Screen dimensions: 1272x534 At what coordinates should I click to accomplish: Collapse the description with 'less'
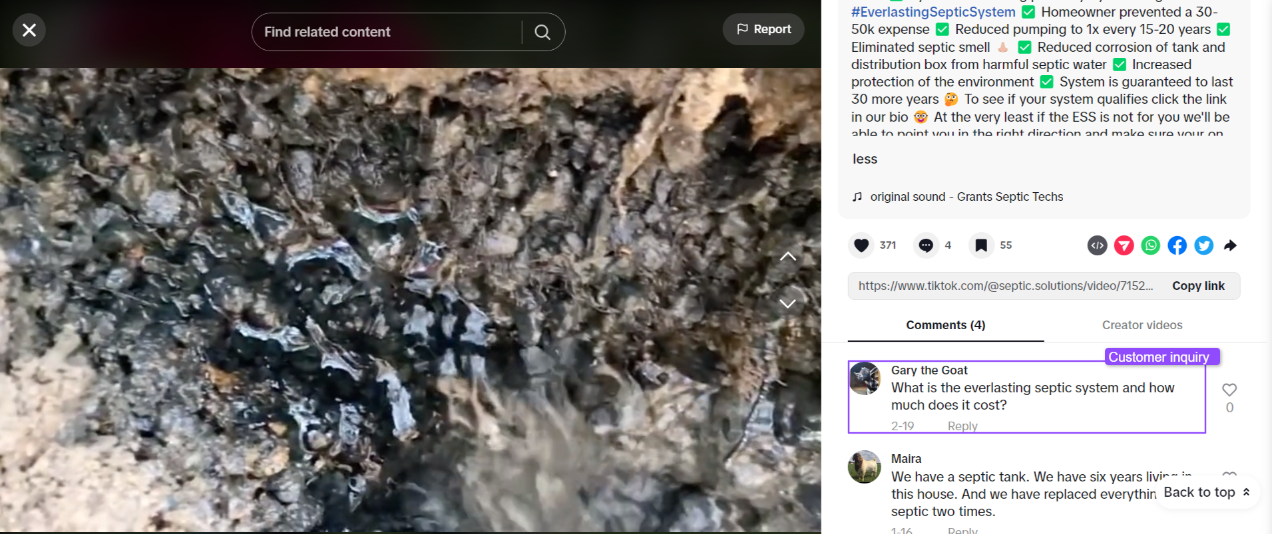point(865,159)
